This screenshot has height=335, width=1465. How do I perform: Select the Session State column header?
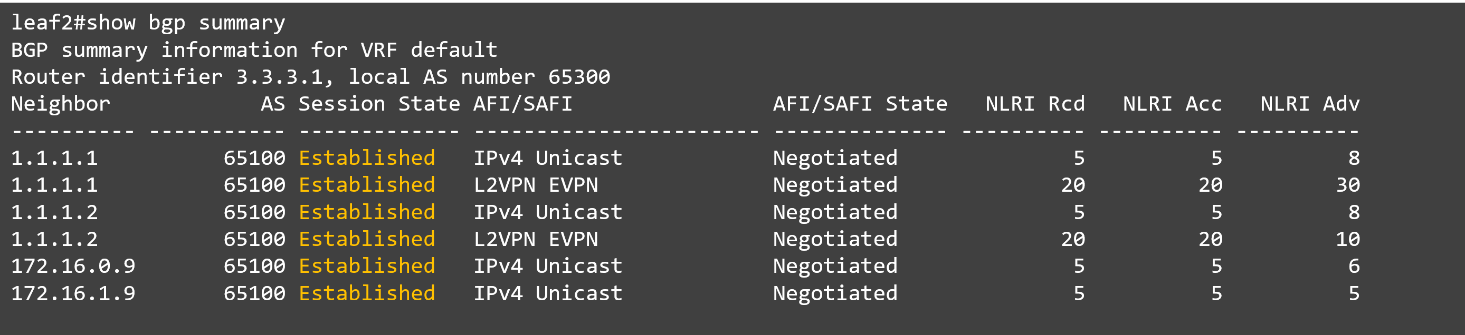point(379,104)
